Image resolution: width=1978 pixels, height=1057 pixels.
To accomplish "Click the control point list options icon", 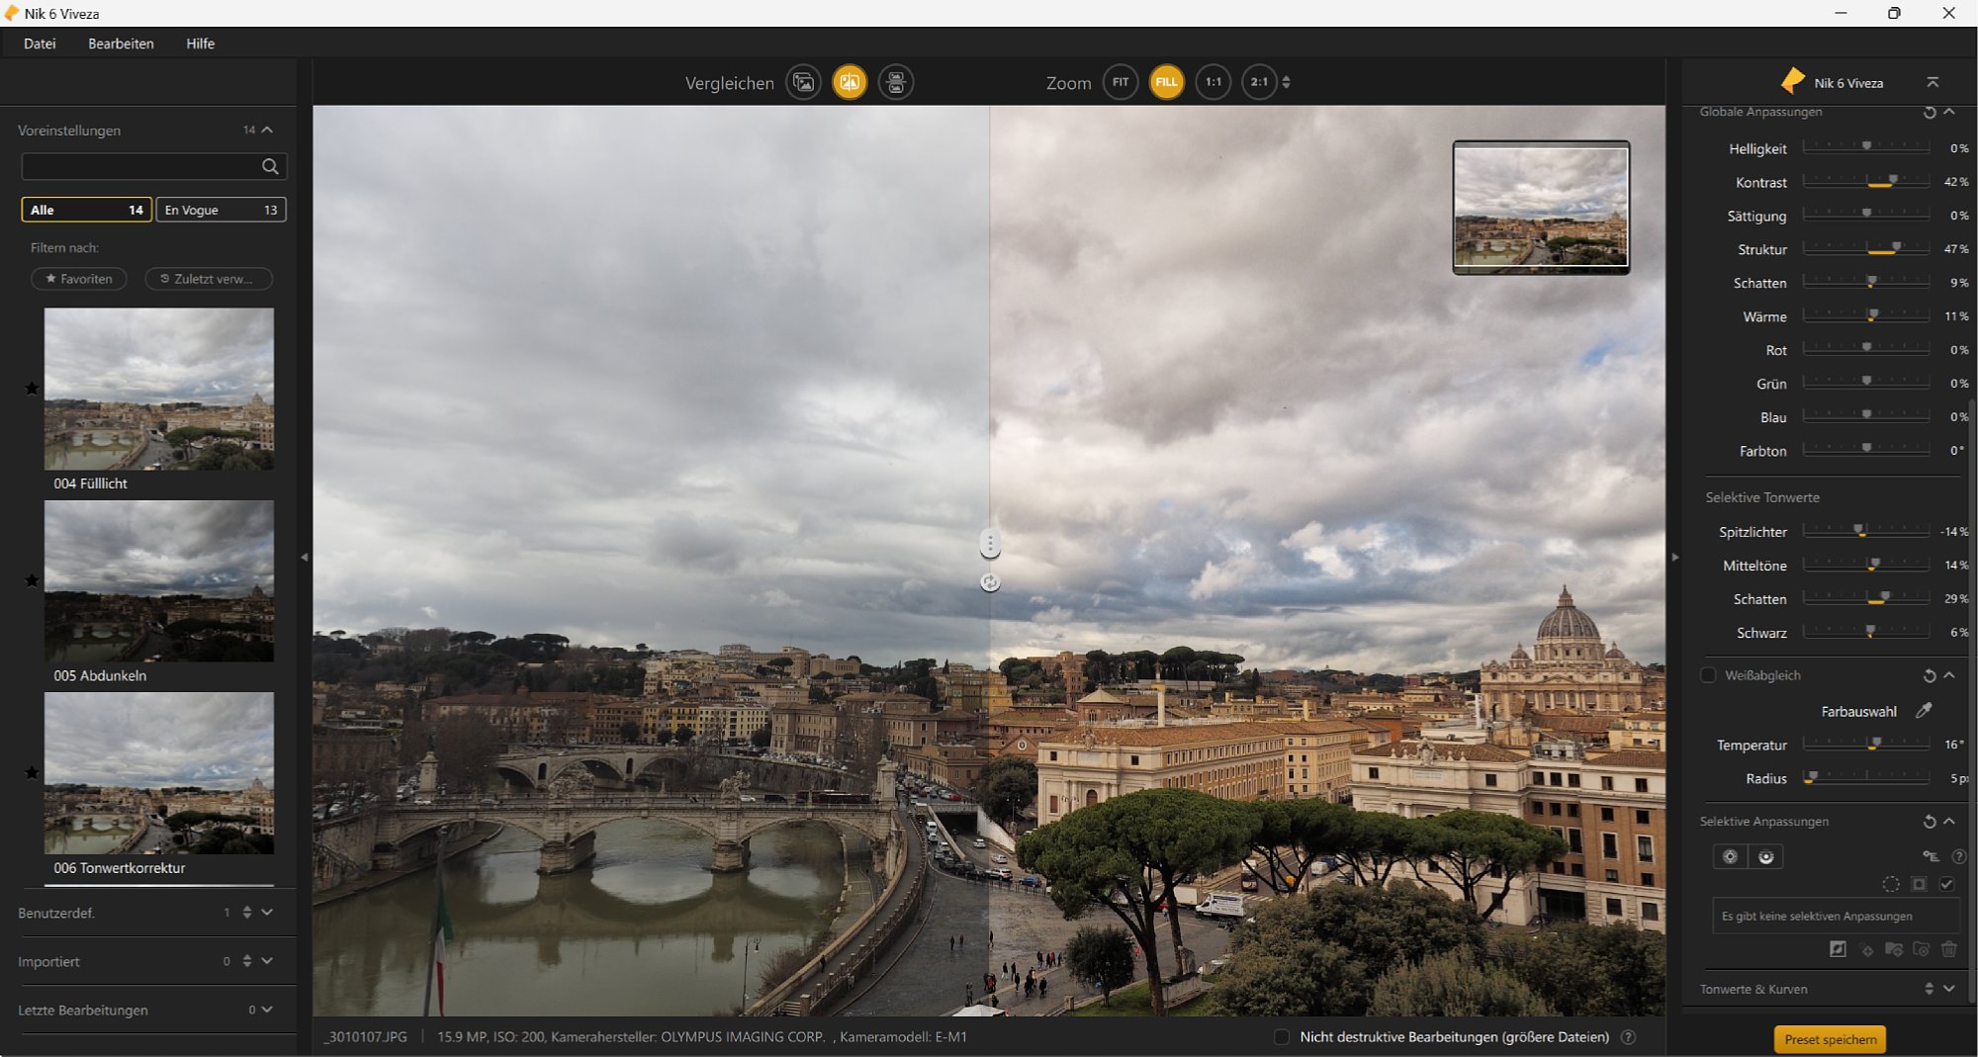I will (1931, 857).
